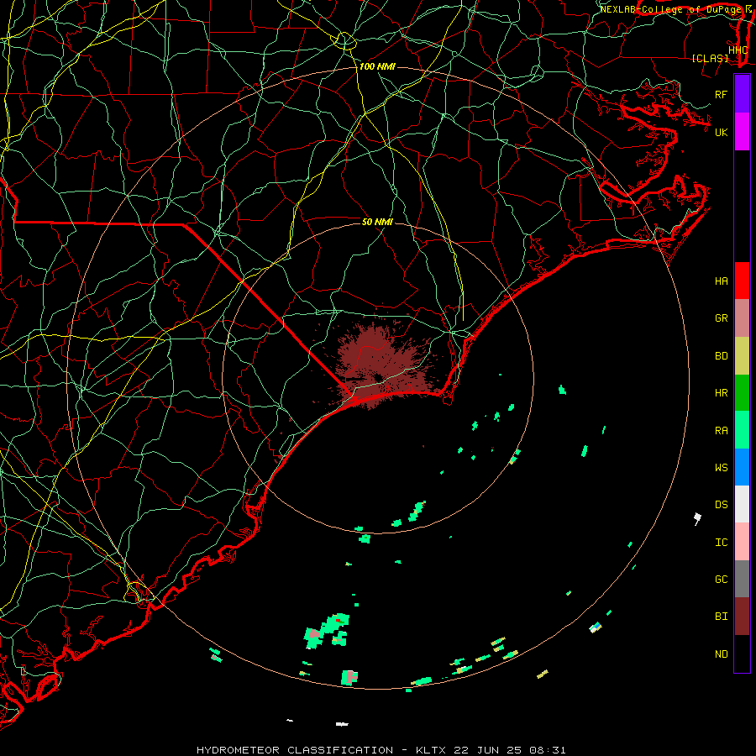
Task: Click the [CLAS] units label
Action: [710, 58]
